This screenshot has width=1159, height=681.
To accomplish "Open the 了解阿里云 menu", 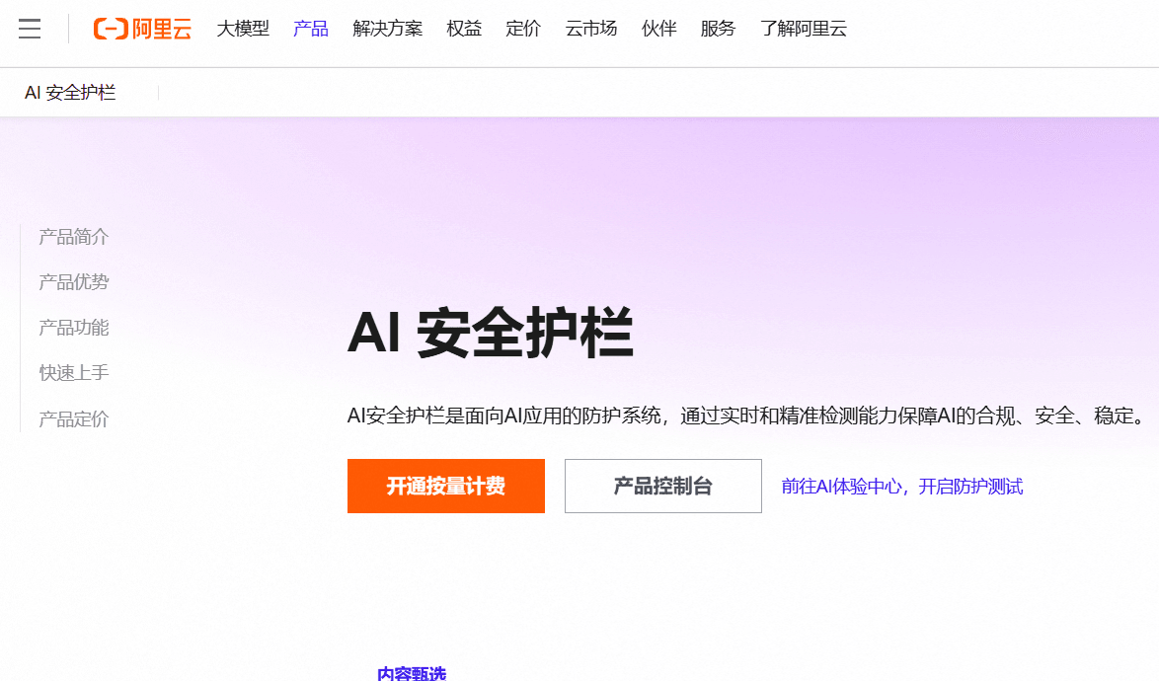I will click(x=804, y=29).
